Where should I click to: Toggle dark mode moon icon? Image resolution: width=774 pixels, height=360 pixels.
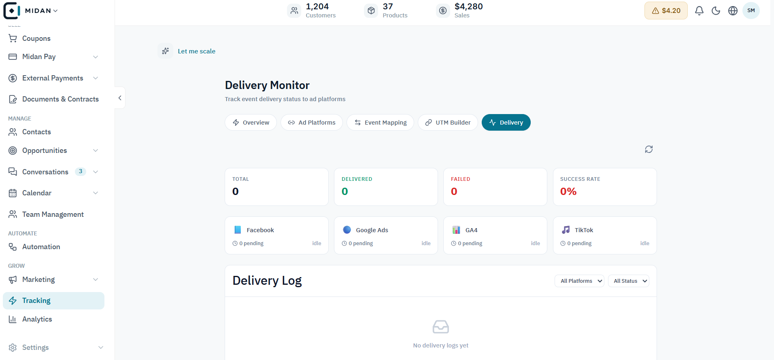point(716,11)
